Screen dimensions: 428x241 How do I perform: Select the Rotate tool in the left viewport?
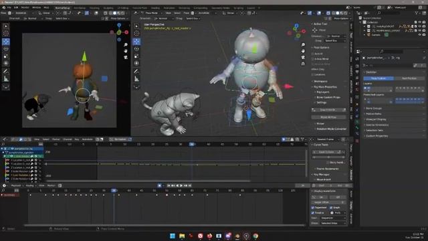pyautogui.click(x=6, y=49)
